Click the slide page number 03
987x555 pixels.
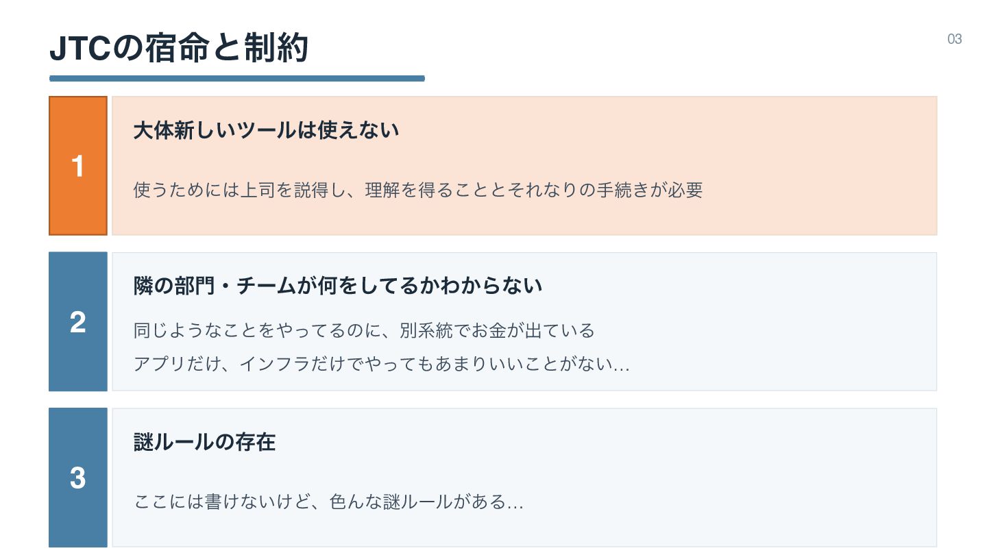(955, 39)
